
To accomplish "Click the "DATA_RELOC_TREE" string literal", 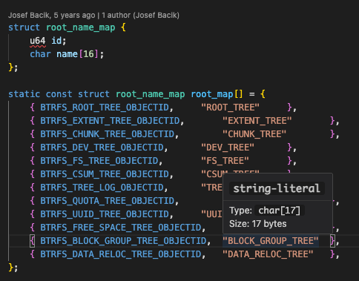I will pos(268,254).
